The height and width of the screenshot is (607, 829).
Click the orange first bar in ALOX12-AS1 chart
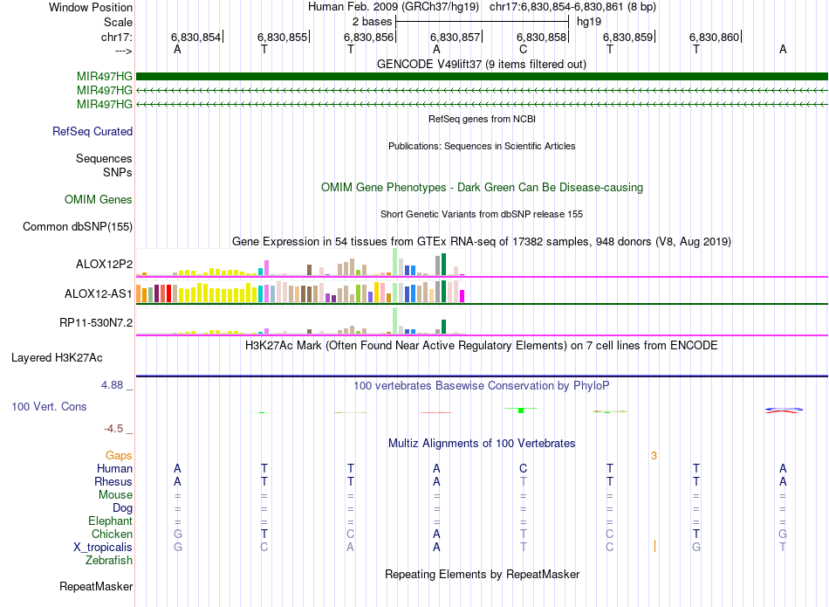click(x=139, y=293)
